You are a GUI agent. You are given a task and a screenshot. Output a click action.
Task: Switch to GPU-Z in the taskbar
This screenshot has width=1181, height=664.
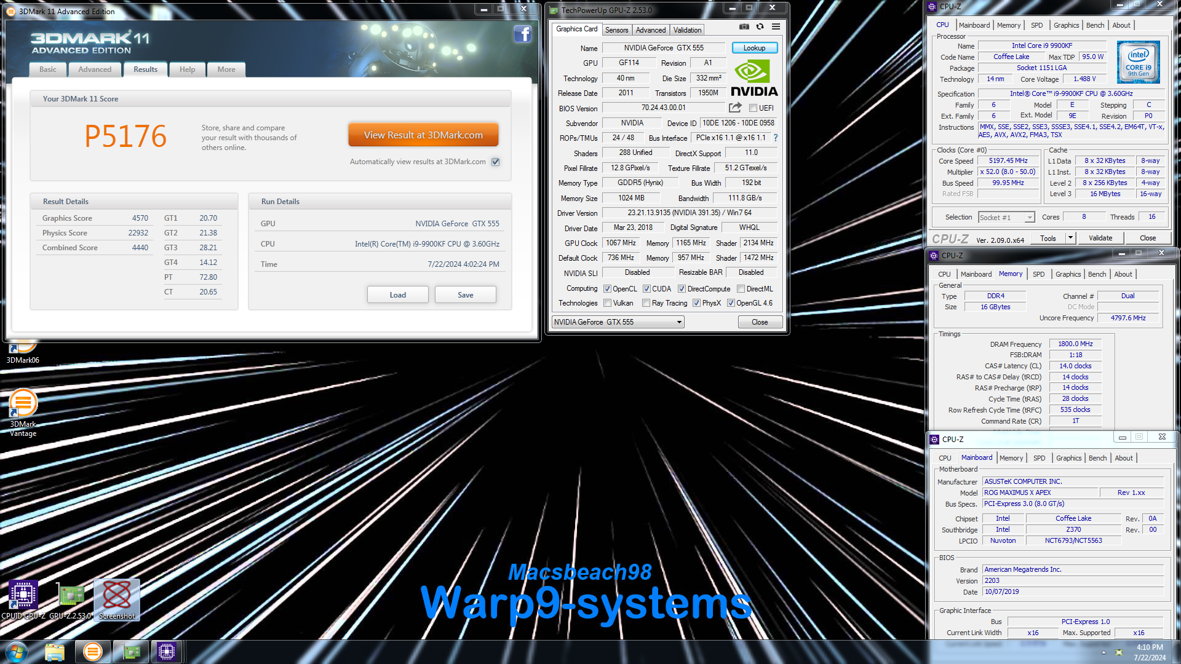tap(130, 652)
